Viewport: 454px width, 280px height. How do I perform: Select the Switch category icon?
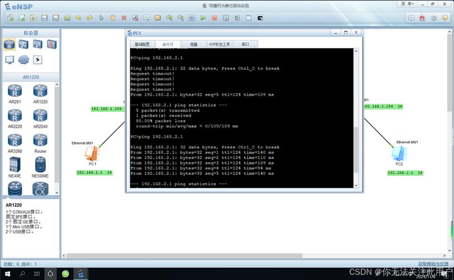[x=24, y=44]
